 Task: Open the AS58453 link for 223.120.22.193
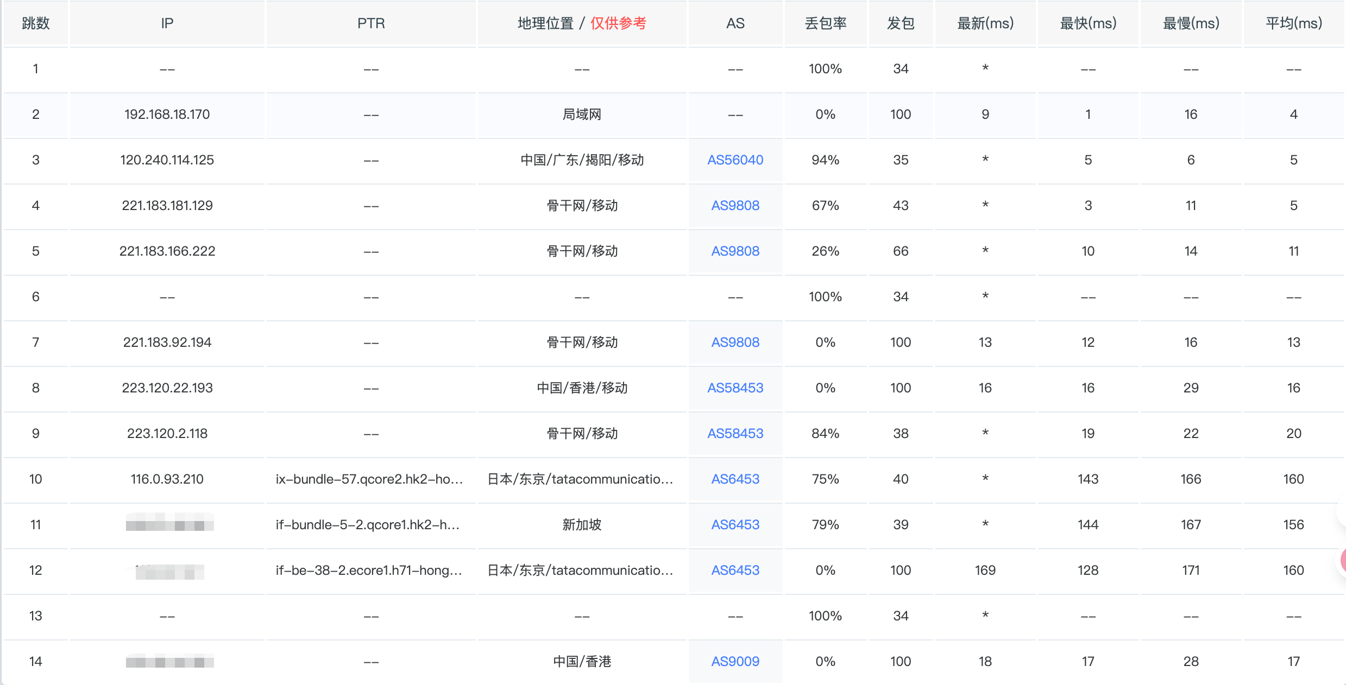point(735,388)
